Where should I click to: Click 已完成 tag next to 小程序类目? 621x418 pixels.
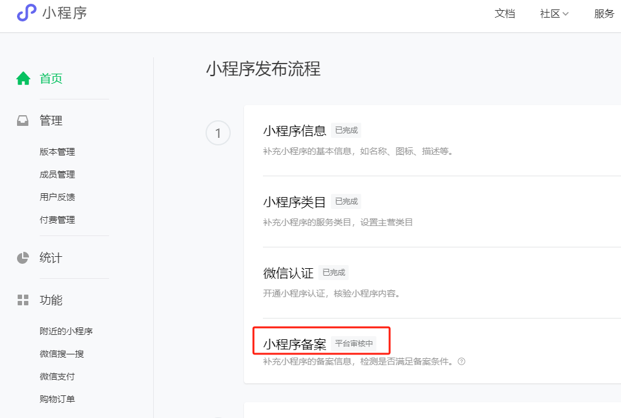tap(346, 201)
